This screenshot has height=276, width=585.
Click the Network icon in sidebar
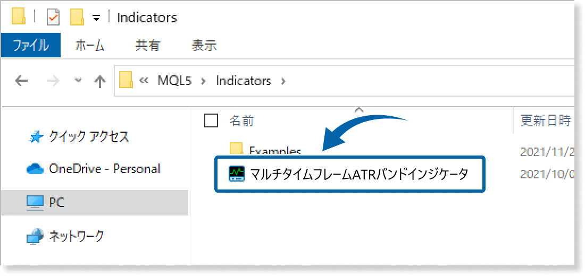click(36, 237)
